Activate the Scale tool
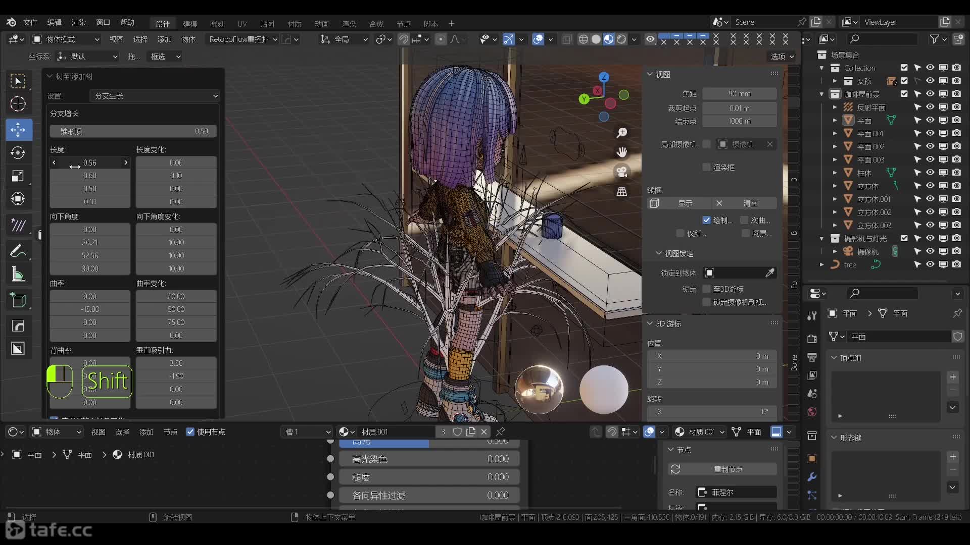Image resolution: width=970 pixels, height=545 pixels. pos(18,176)
